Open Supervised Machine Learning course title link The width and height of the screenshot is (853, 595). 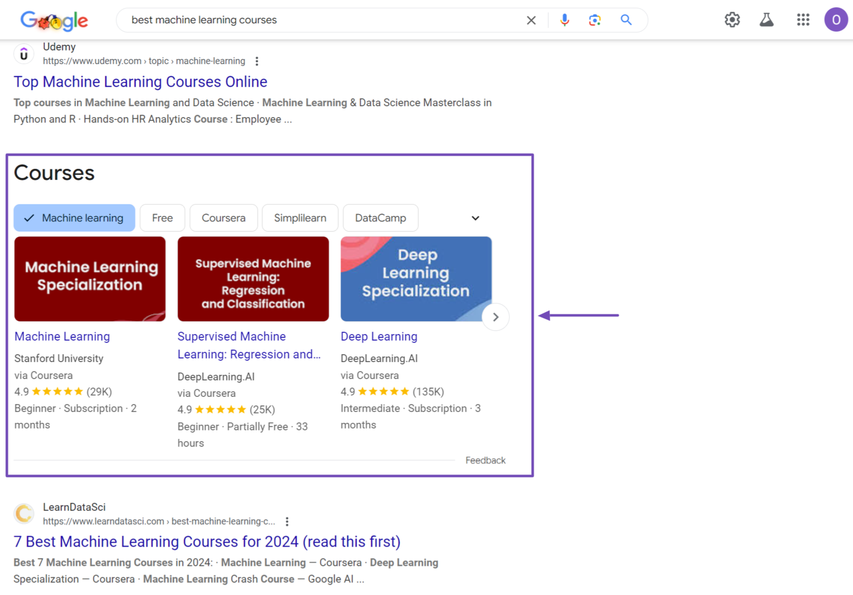pyautogui.click(x=249, y=345)
